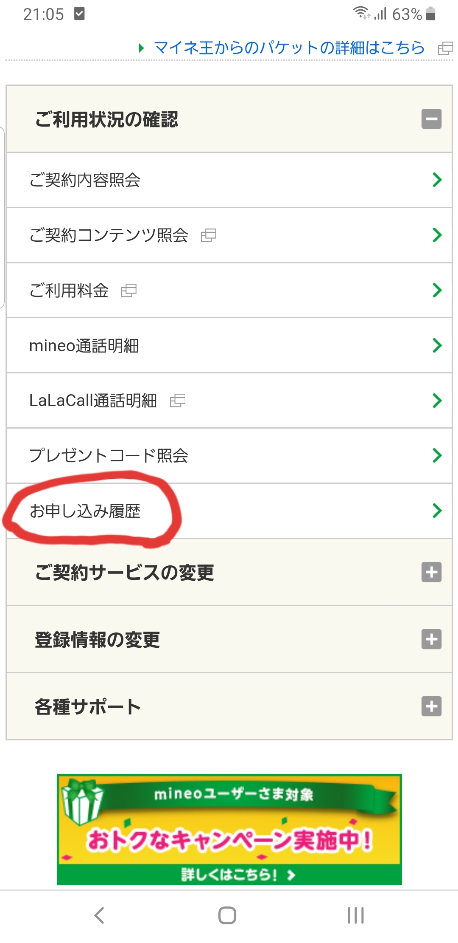
Task: Collapse the ご利用状況の確認 section with minus icon
Action: pyautogui.click(x=431, y=119)
